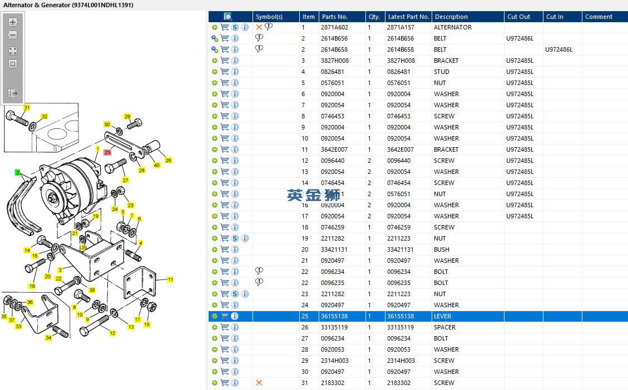Open info for ALTERNATOR row
This screenshot has height=390, width=628.
point(245,27)
